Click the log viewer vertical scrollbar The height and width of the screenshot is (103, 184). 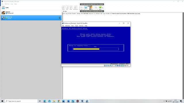[x=183, y=56]
